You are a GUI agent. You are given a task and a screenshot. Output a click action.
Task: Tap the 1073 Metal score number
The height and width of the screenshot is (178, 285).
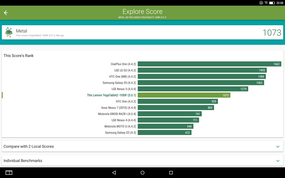[x=272, y=33]
